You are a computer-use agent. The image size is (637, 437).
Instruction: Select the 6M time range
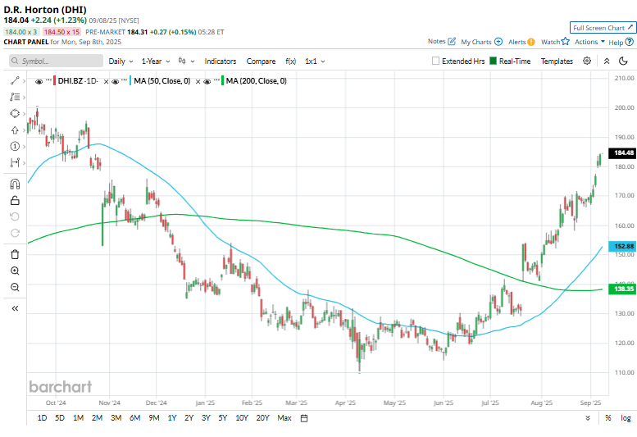(x=135, y=418)
